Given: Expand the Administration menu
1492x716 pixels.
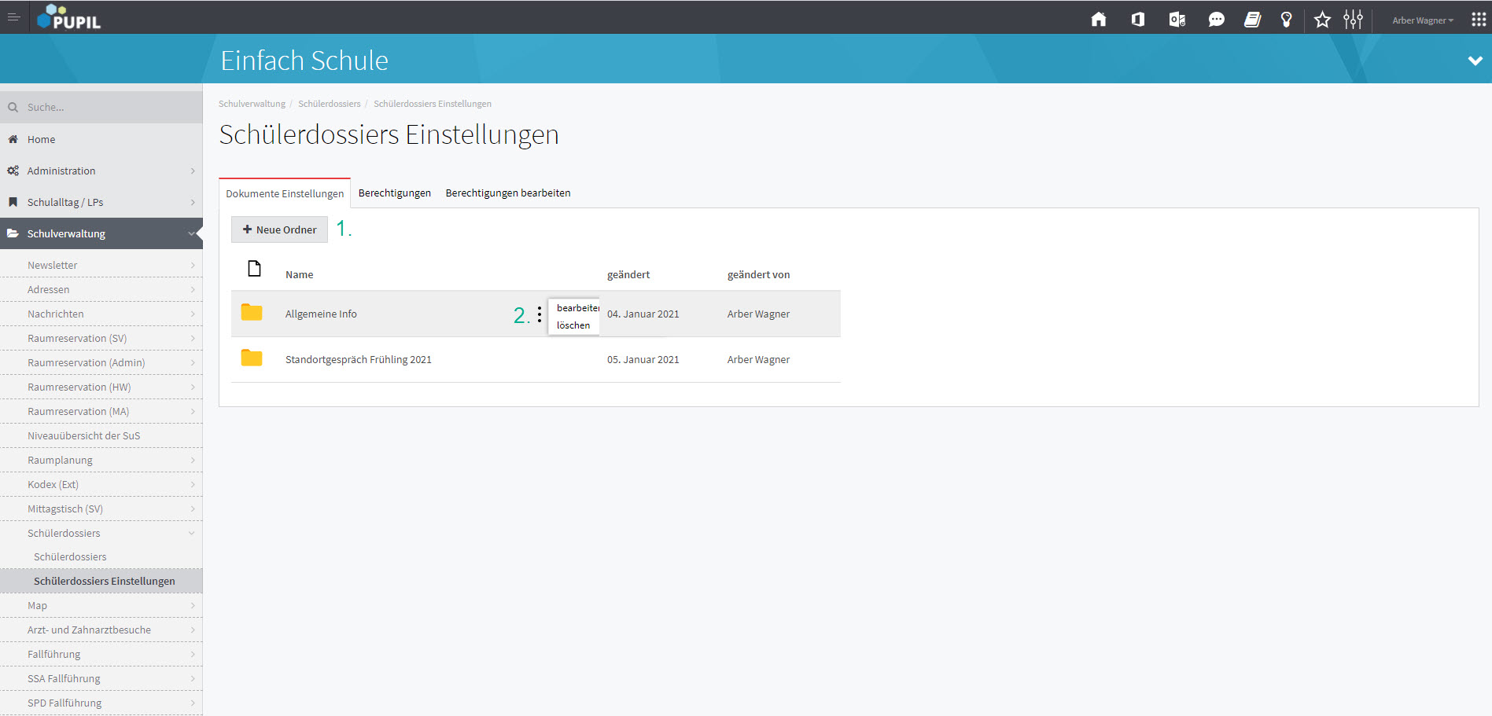Looking at the screenshot, I should 101,171.
